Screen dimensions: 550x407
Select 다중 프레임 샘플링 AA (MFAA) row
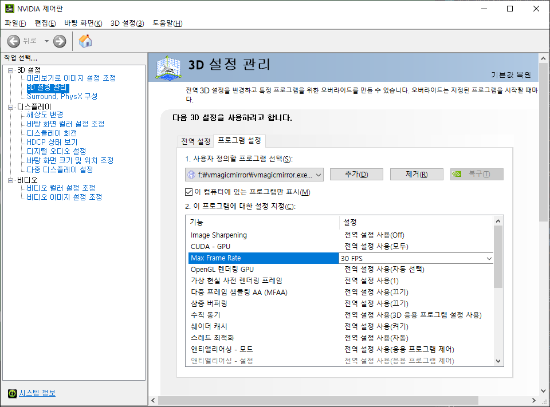click(339, 292)
